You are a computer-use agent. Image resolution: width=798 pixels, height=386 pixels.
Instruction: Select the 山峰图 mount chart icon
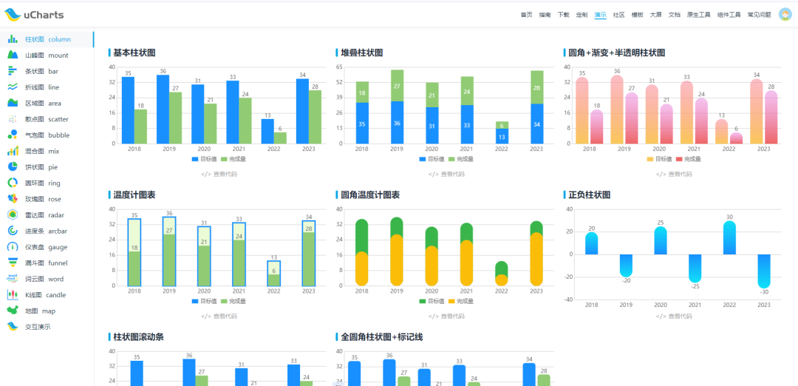[x=13, y=55]
